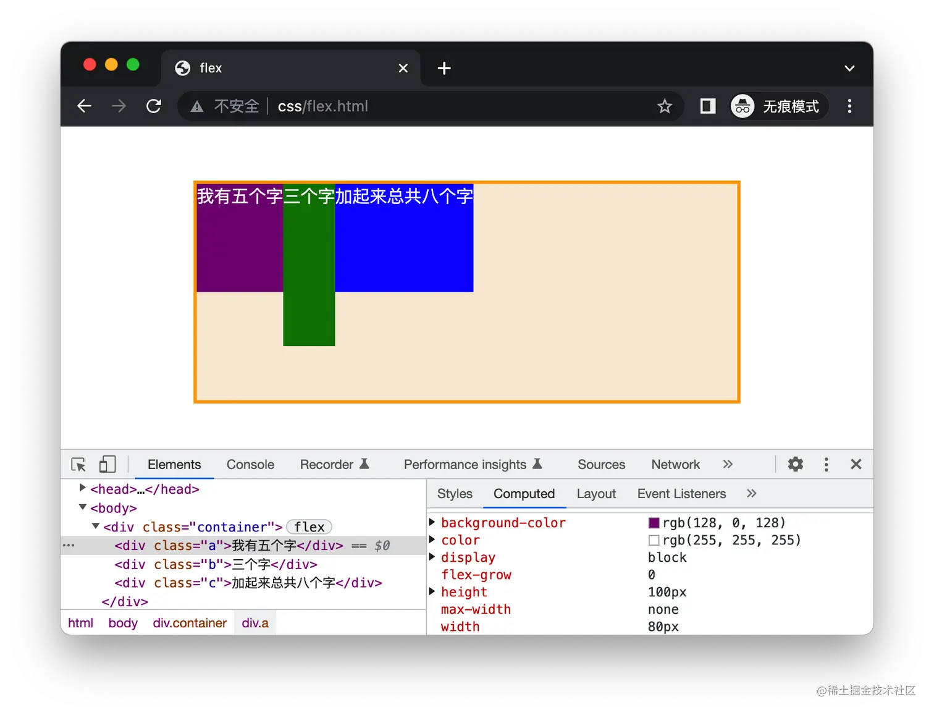Click the ellipsis actions on selected row

point(69,546)
